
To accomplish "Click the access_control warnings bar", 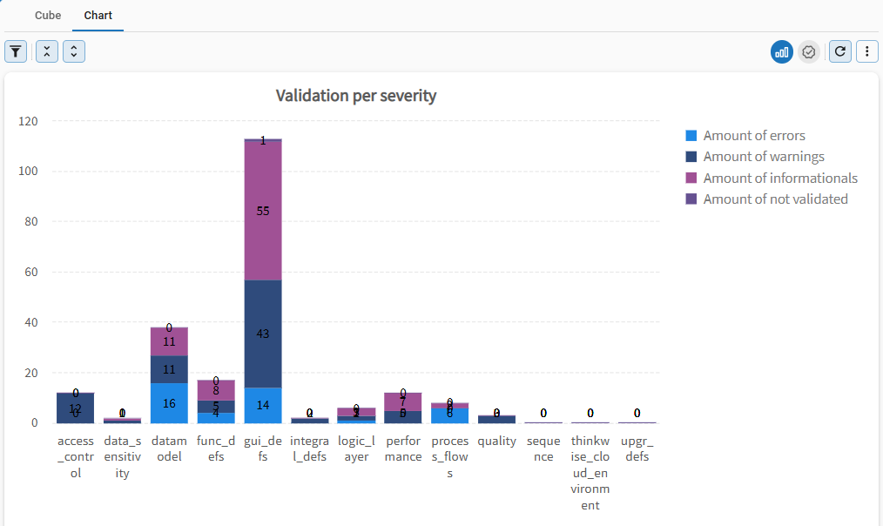I will pos(76,408).
